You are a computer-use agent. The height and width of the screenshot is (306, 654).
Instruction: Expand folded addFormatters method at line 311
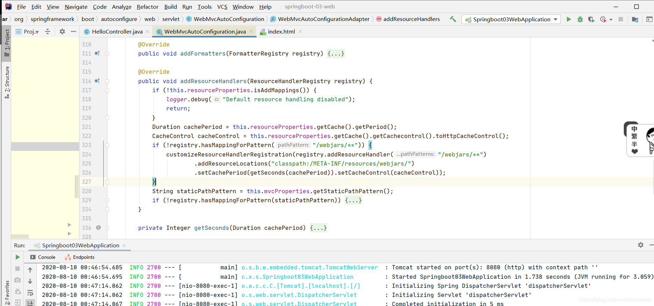tap(107, 54)
